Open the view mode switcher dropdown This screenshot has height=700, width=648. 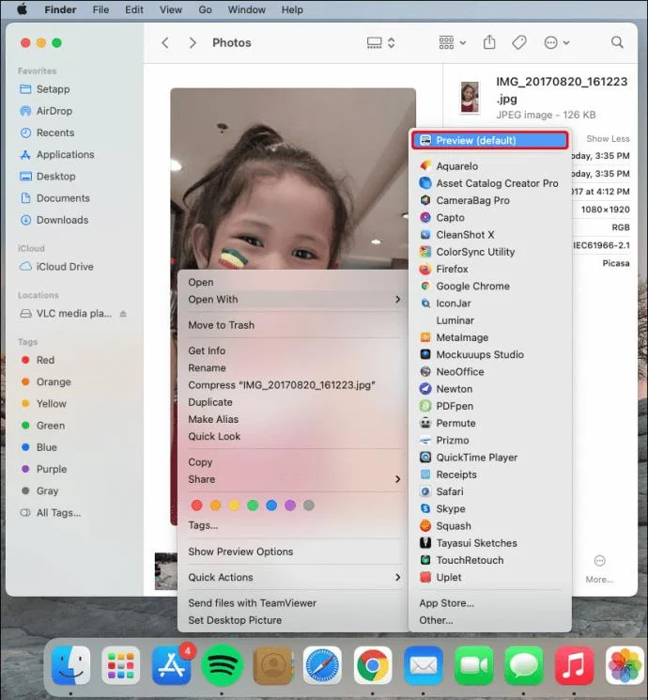(x=380, y=43)
